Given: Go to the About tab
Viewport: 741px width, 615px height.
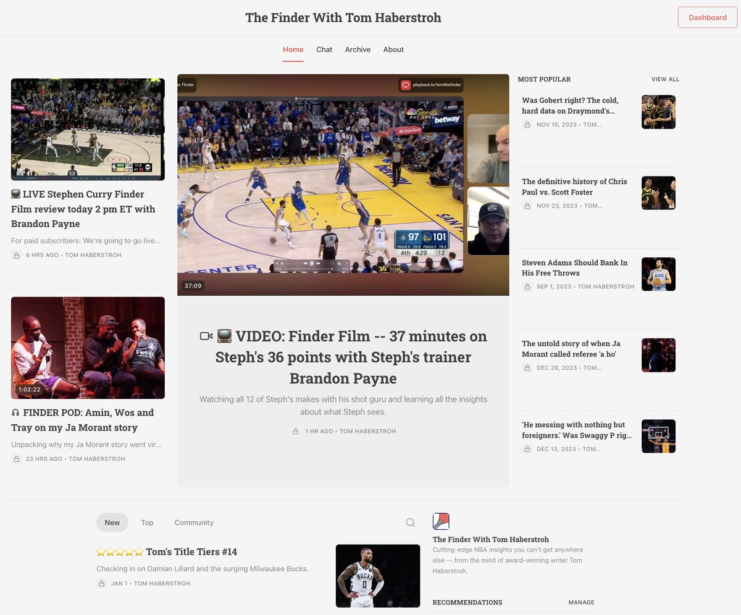Looking at the screenshot, I should (393, 49).
